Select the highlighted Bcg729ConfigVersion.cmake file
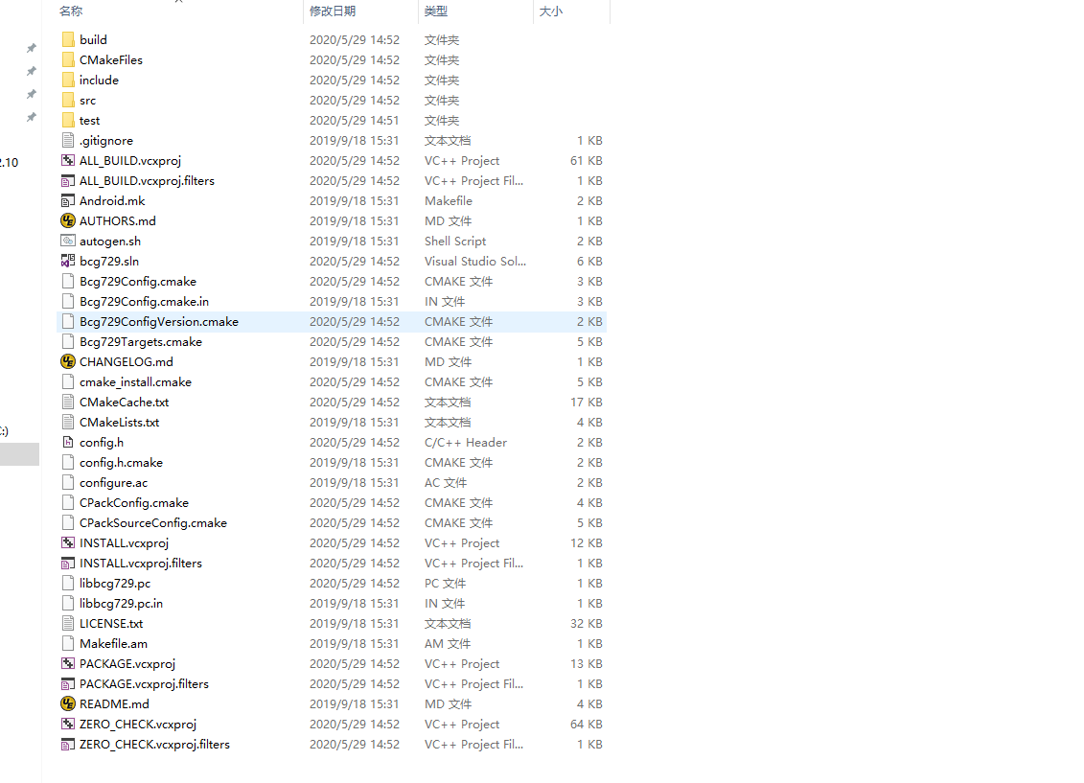The height and width of the screenshot is (783, 1084). (158, 321)
